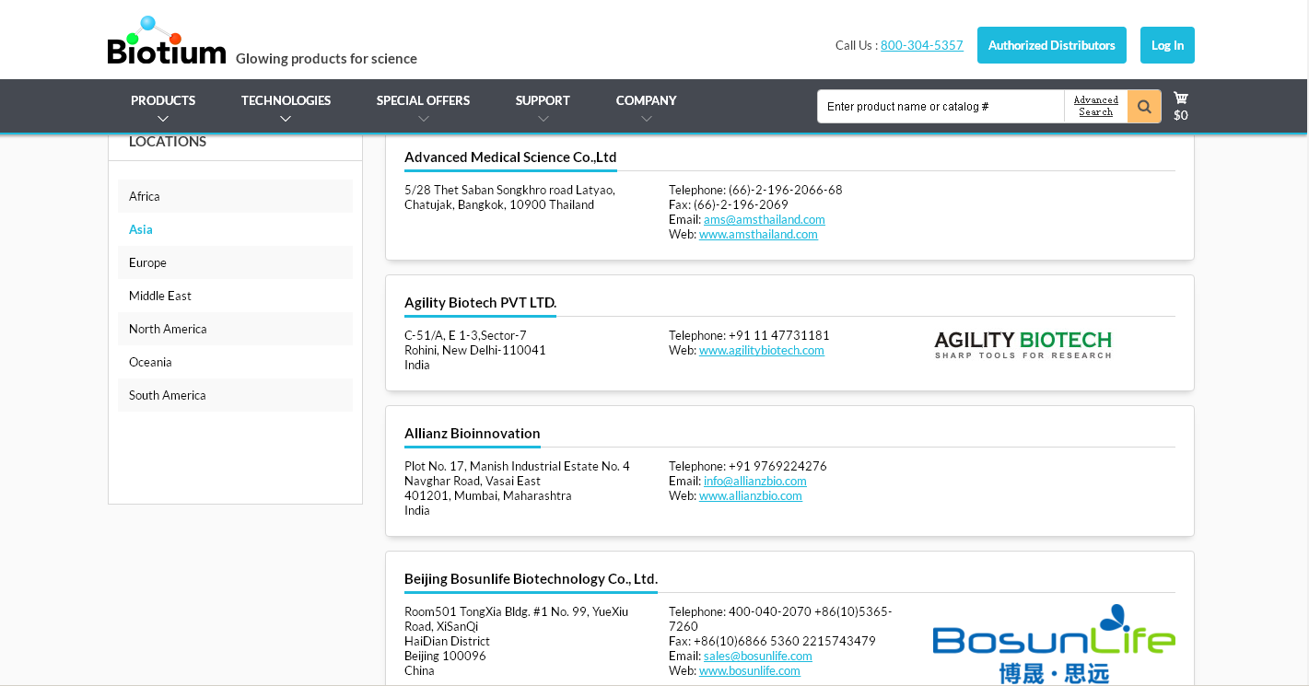Expand the Support chevron

click(x=543, y=119)
